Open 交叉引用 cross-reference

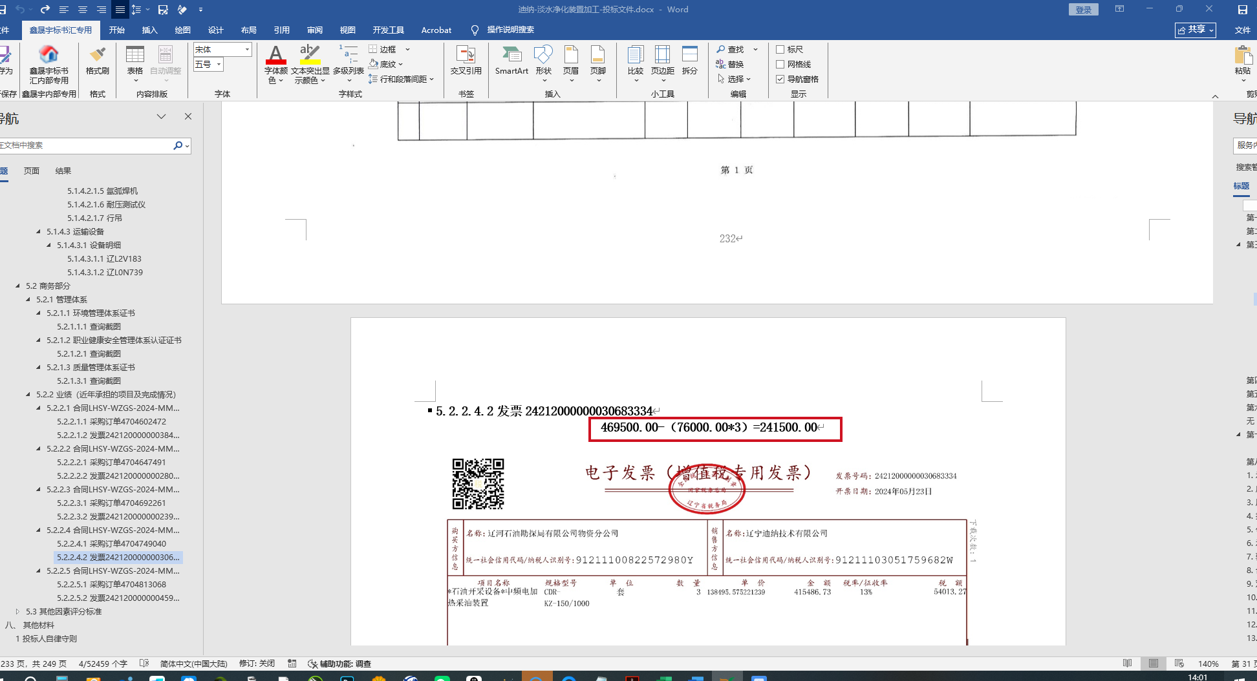tap(466, 61)
